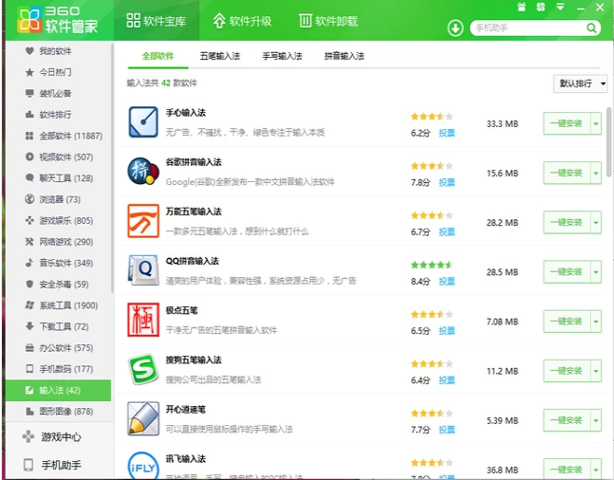Open the 拼音输入法 category tab

point(344,56)
